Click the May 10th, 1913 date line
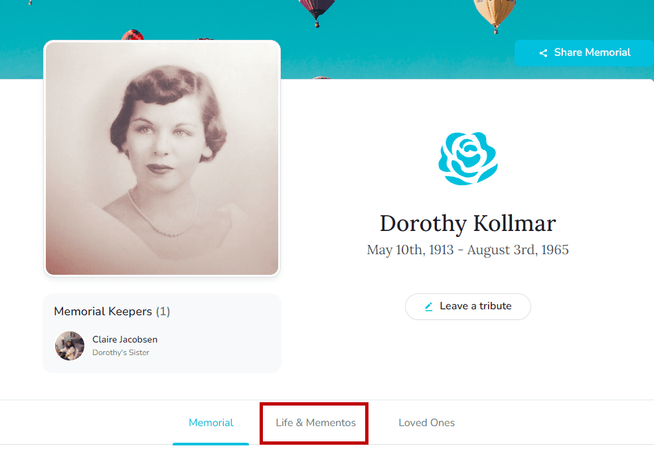 click(467, 250)
